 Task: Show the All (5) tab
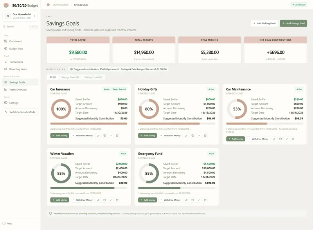coord(53,77)
